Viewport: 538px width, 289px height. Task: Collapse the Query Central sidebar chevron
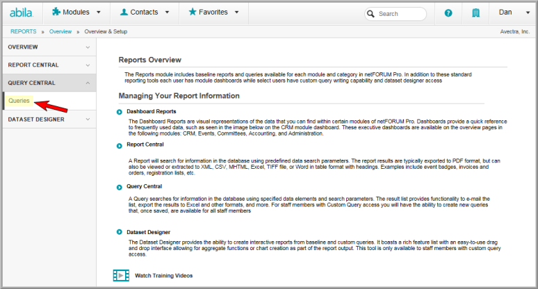(88, 83)
